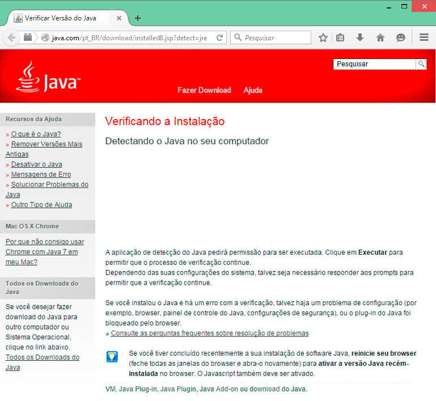Click the Java site search magnifier button
Image resolution: width=436 pixels, height=401 pixels.
tap(421, 64)
